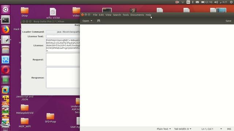Click the 'JavaScript and JSON' desktop label

[24, 98]
